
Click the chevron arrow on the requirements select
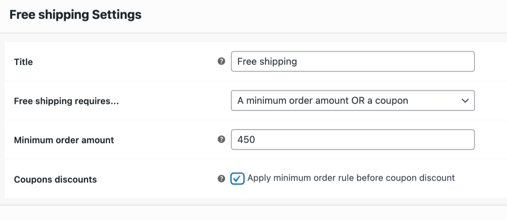pos(465,101)
